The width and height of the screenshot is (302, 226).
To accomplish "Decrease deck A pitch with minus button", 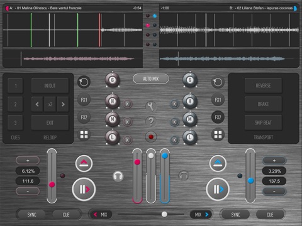I will coord(28,191).
